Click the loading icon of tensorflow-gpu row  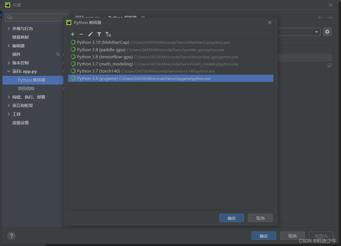pos(73,57)
